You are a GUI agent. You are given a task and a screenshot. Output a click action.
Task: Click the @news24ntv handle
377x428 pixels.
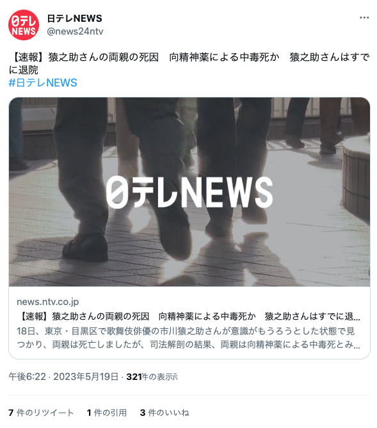tap(76, 31)
